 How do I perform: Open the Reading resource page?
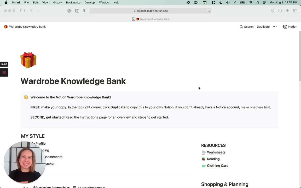click(x=213, y=159)
